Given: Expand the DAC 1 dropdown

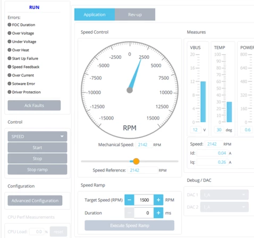Looking at the screenshot, I should coord(224,195).
